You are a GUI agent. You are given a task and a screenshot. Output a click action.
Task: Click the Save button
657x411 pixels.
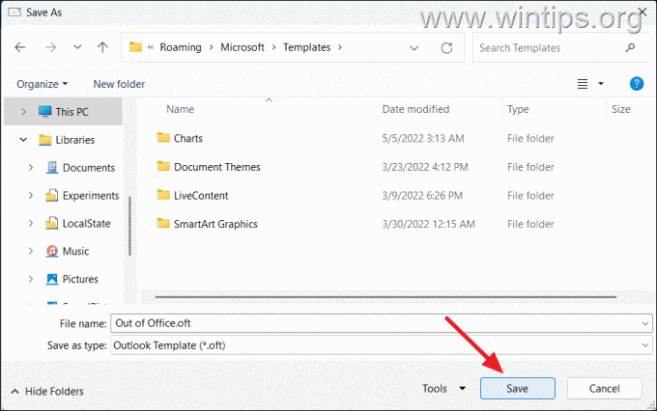click(x=518, y=389)
